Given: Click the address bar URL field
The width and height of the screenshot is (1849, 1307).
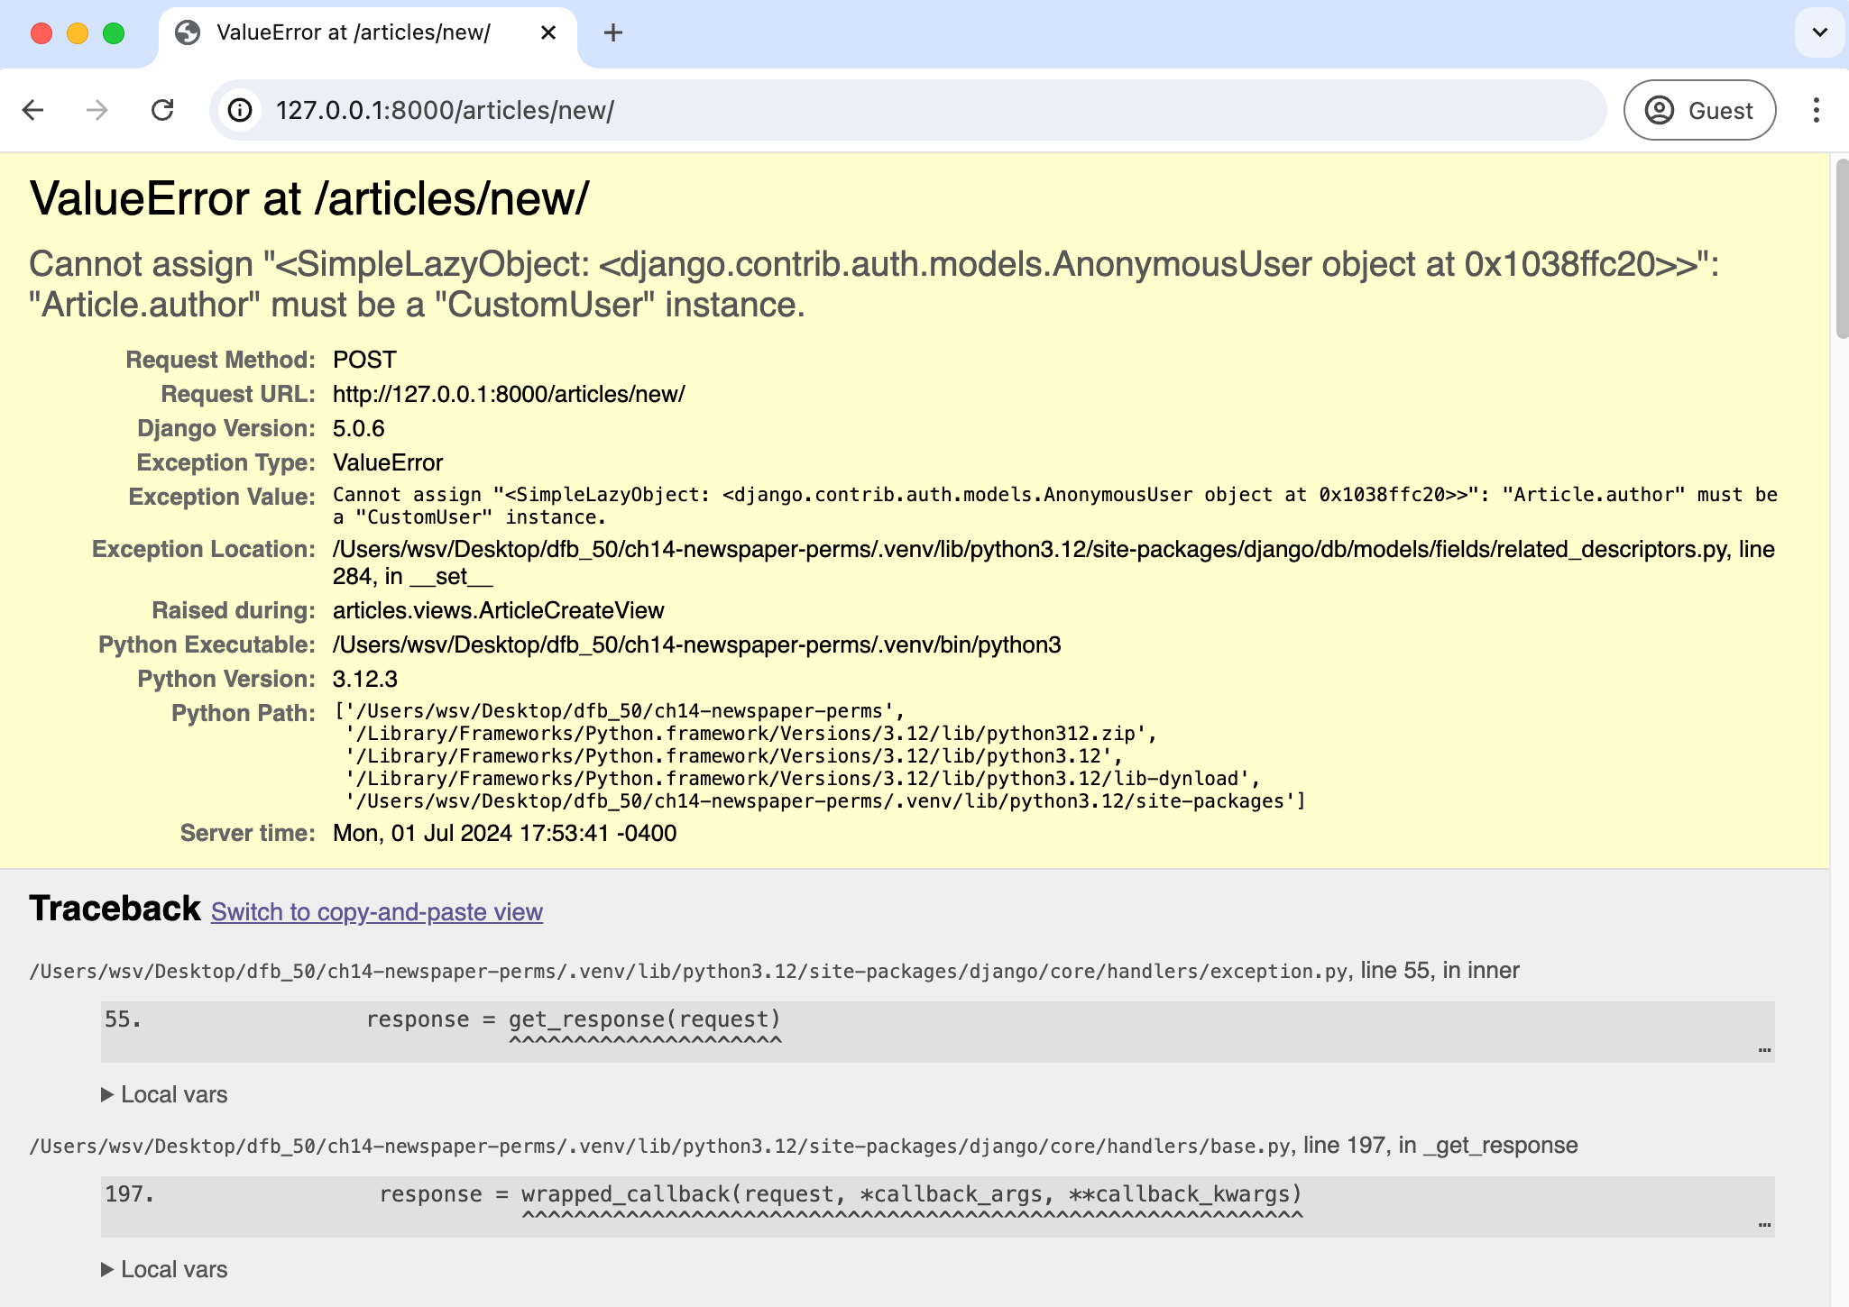Looking at the screenshot, I should pyautogui.click(x=907, y=110).
